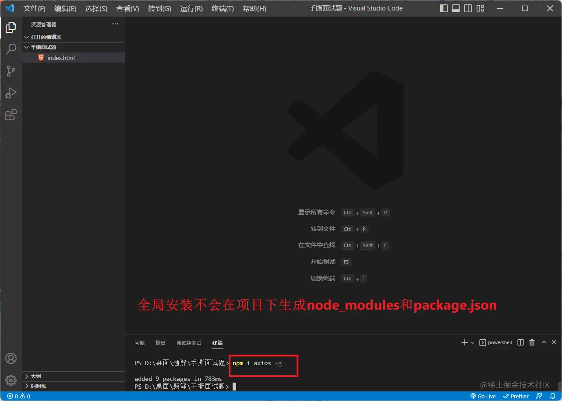Expand the 大纲 outline section
Viewport: 562px width, 401px height.
(74, 376)
